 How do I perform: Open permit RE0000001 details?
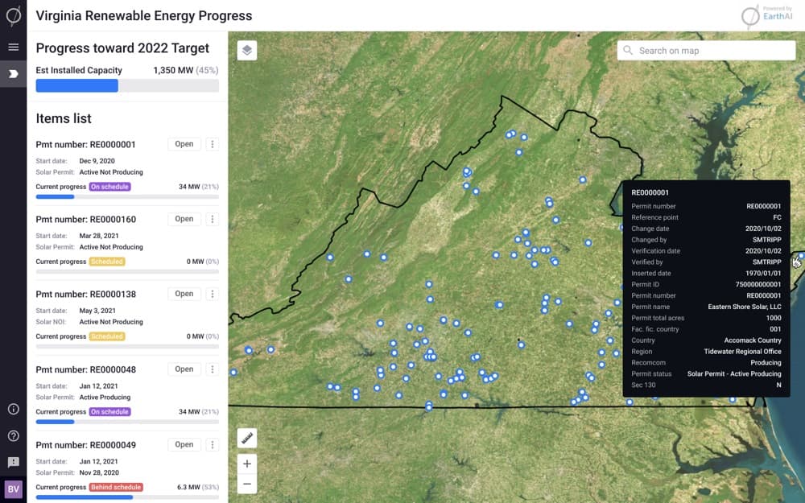pyautogui.click(x=184, y=144)
